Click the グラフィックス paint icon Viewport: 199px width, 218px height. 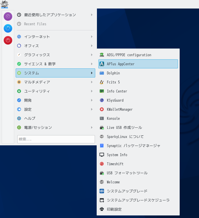[19, 55]
